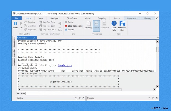This screenshot has height=111, width=171.
Task: Click Step Into in Flow Control
Action: pyautogui.click(x=30, y=26)
